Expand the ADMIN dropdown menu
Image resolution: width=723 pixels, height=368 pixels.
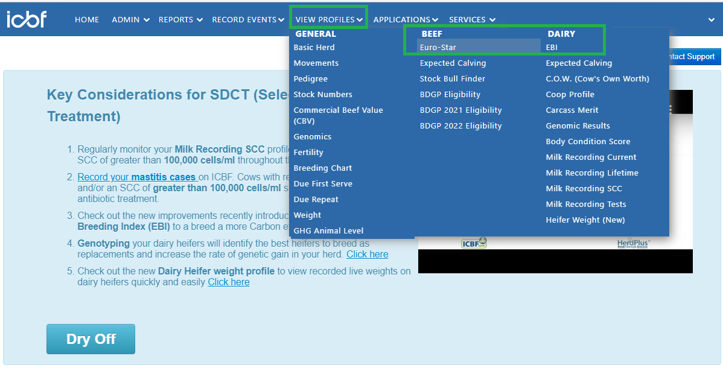[x=130, y=20]
